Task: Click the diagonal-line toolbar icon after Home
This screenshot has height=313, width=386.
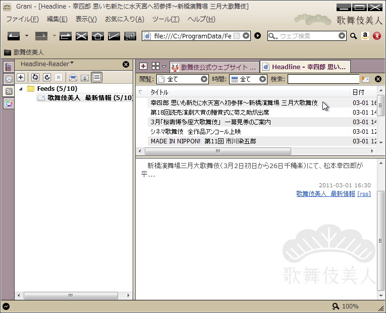Action: coord(114,36)
